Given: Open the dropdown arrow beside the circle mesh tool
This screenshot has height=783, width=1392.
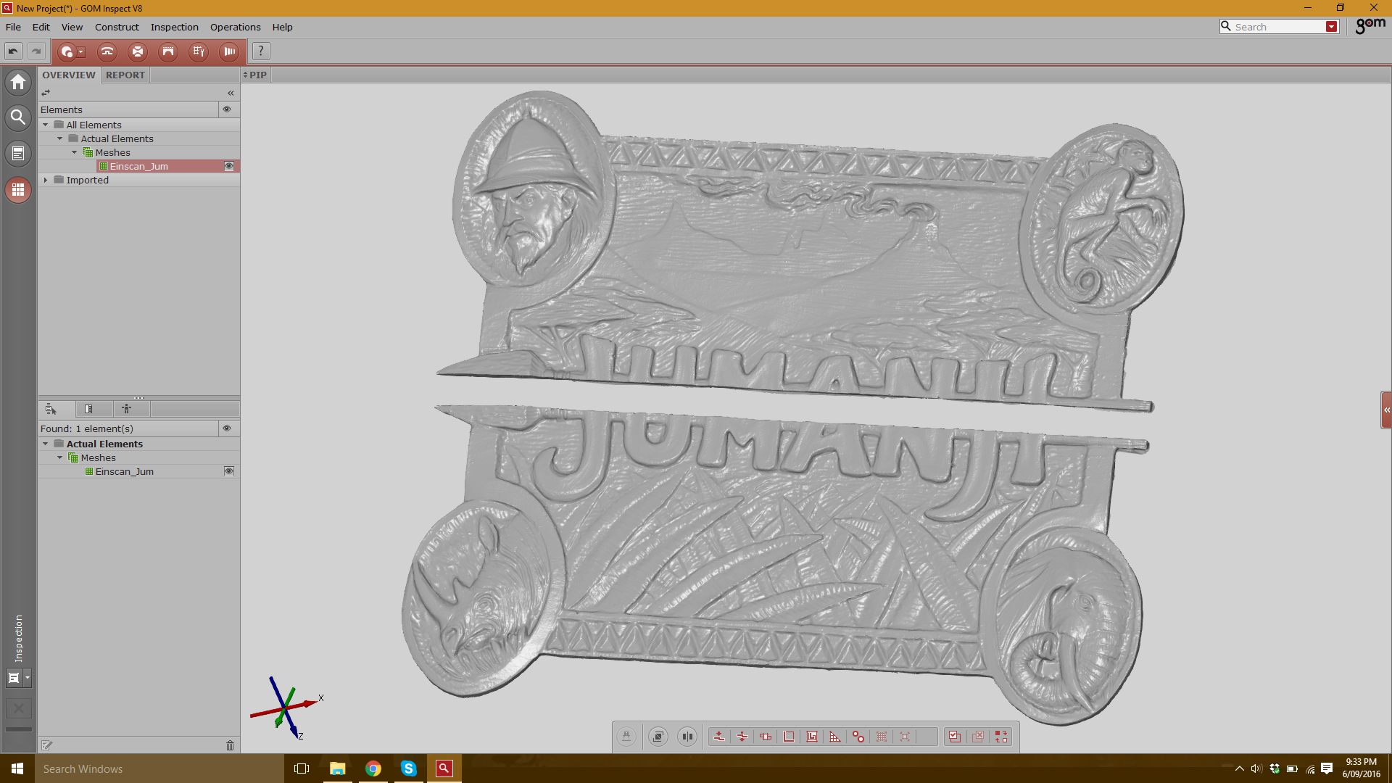Looking at the screenshot, I should tap(81, 51).
